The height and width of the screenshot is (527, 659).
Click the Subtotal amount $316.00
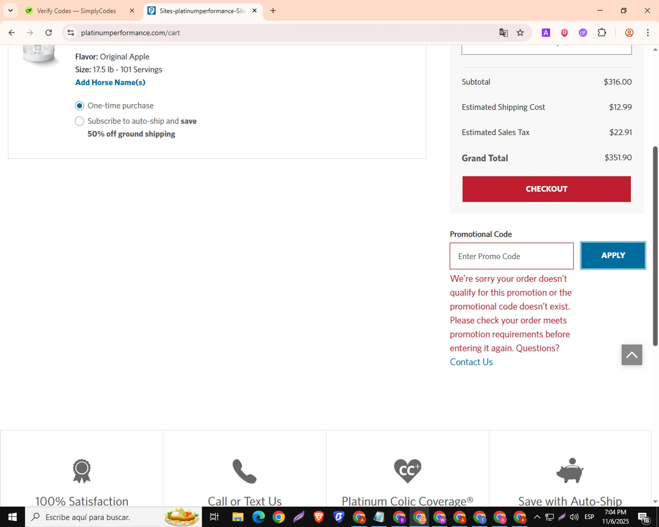pyautogui.click(x=618, y=82)
